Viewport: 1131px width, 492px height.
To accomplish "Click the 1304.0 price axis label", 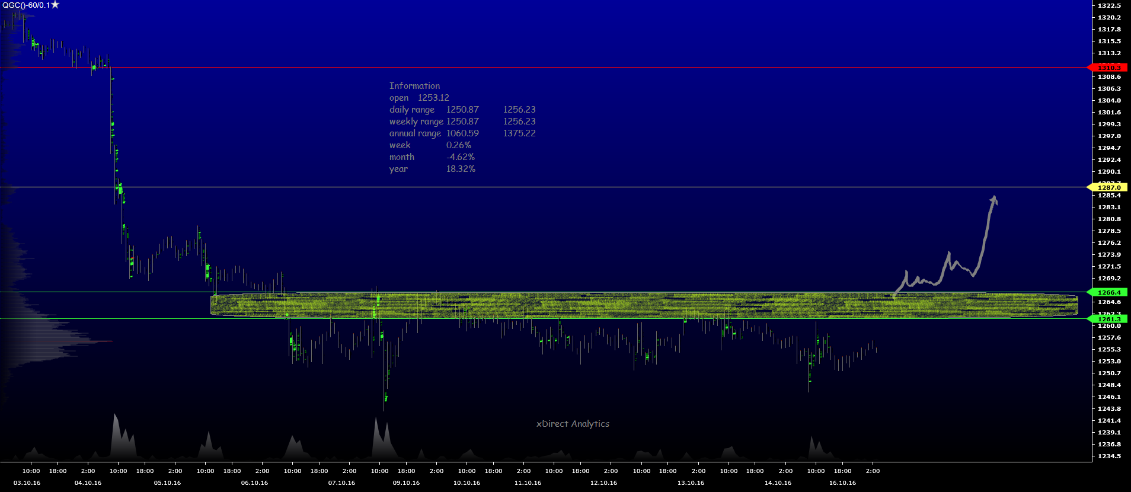I will [x=1109, y=100].
